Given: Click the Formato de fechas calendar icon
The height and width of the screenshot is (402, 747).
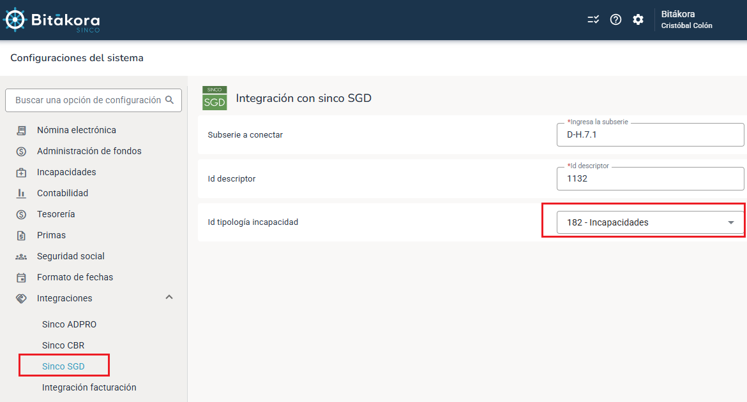Looking at the screenshot, I should coord(20,277).
